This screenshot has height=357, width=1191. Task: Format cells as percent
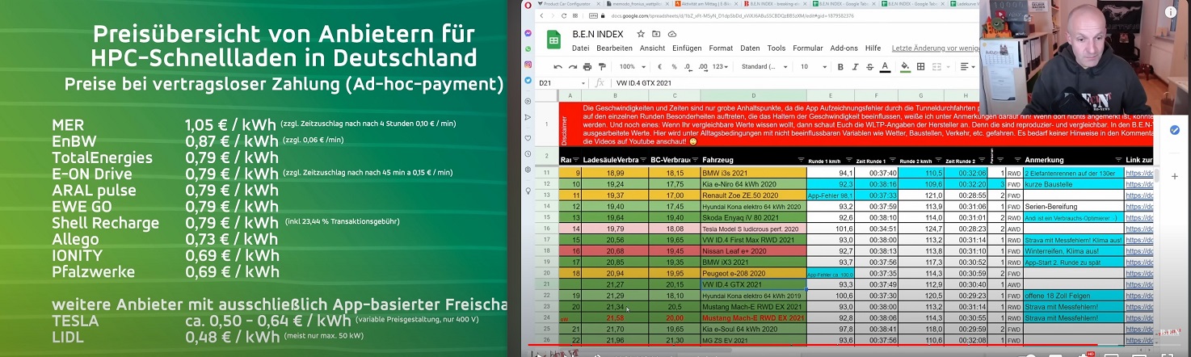(674, 67)
